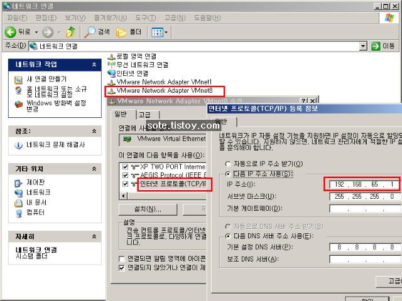Enable the 연결되면 알림 영역에 아이콘 checkbox

click(x=122, y=259)
